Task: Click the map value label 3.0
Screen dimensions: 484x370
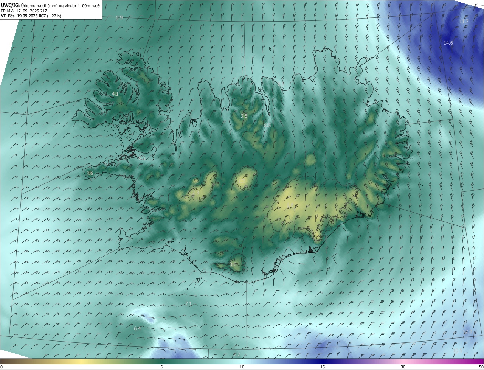Action: coord(233,264)
